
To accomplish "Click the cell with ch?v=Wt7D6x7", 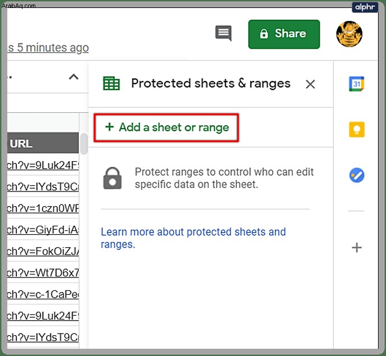I will (43, 272).
